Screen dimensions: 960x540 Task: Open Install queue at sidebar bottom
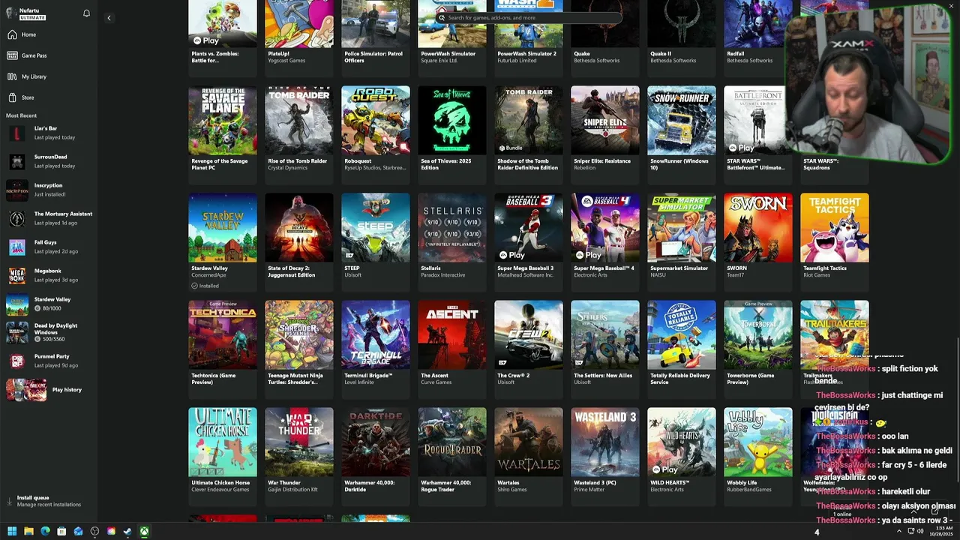pyautogui.click(x=49, y=501)
